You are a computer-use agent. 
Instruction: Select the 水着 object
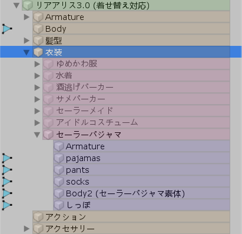point(136,76)
